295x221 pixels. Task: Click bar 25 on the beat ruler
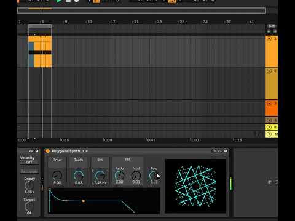pos(159,21)
